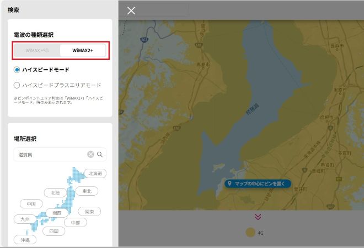Click the 4G legend color swatch
The height and width of the screenshot is (248, 364).
pyautogui.click(x=250, y=233)
